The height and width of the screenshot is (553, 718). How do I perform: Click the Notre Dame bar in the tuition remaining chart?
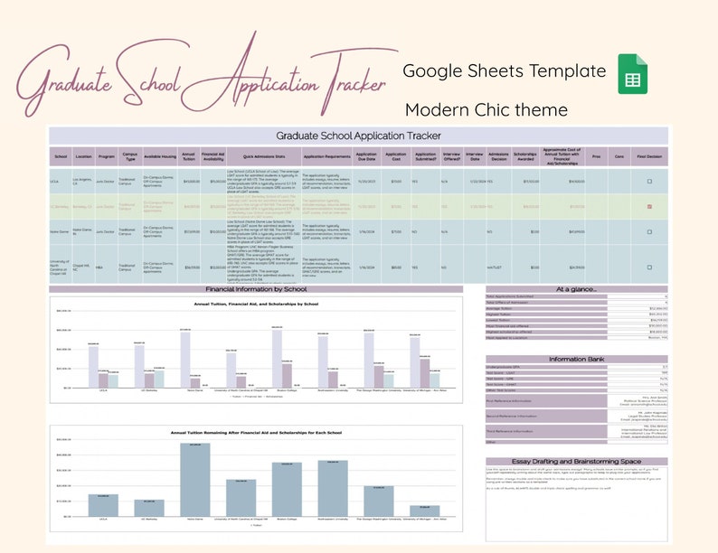coord(195,480)
